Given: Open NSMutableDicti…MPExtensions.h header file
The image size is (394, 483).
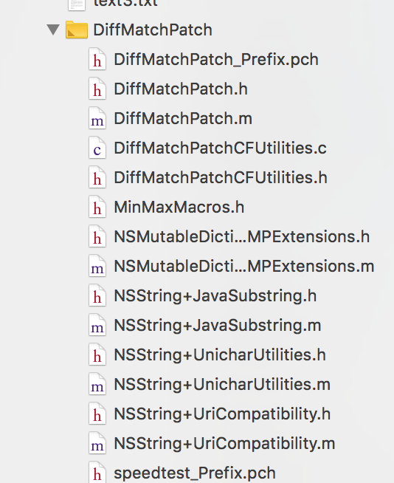Looking at the screenshot, I should (x=241, y=237).
